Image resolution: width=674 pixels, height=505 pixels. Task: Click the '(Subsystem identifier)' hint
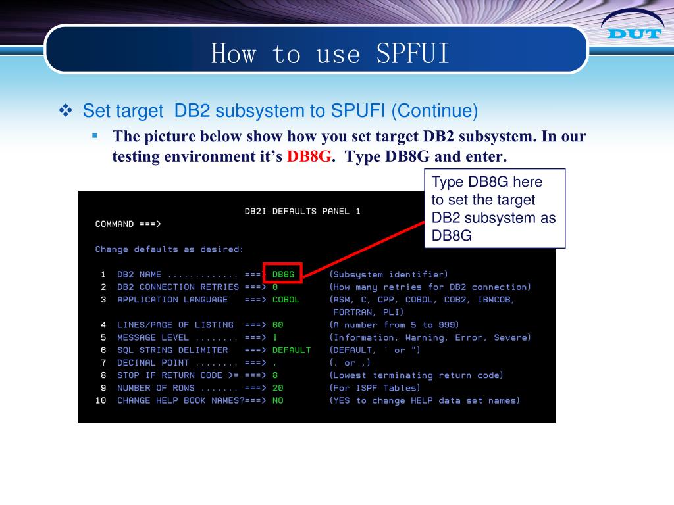point(388,274)
